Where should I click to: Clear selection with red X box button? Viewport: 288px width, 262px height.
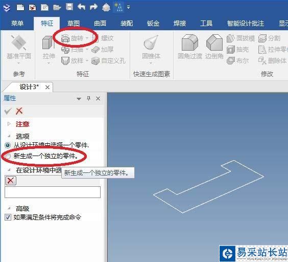[11, 181]
